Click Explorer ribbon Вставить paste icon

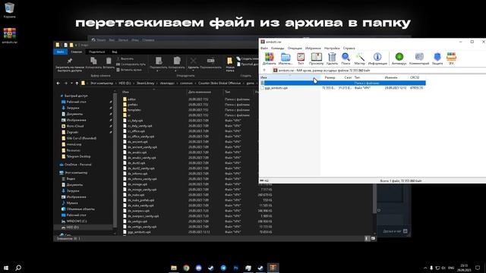click(109, 61)
